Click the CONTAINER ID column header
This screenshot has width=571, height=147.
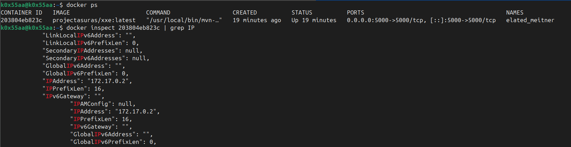click(21, 12)
